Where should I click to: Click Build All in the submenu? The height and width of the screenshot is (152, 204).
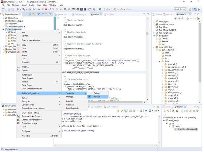point(70,101)
